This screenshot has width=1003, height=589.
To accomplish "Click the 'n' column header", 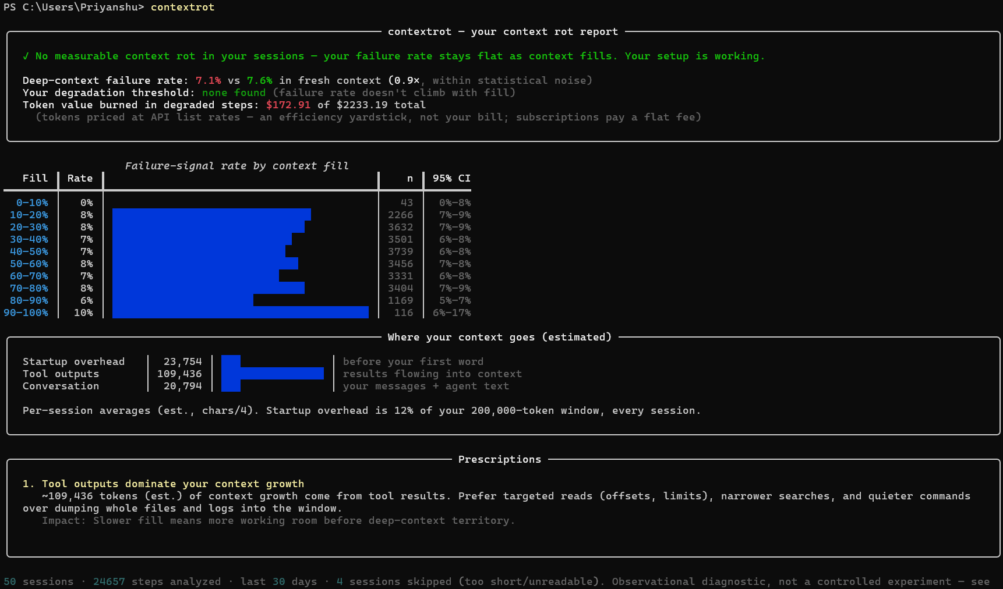I will tap(410, 178).
